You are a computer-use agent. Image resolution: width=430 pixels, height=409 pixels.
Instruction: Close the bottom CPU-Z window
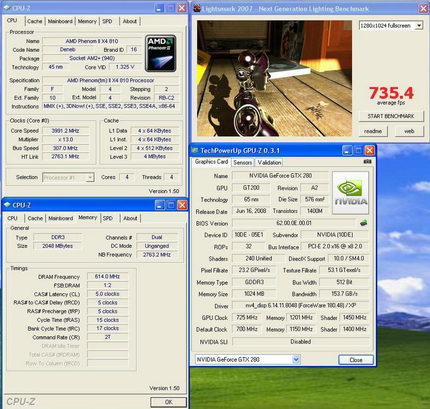182,205
